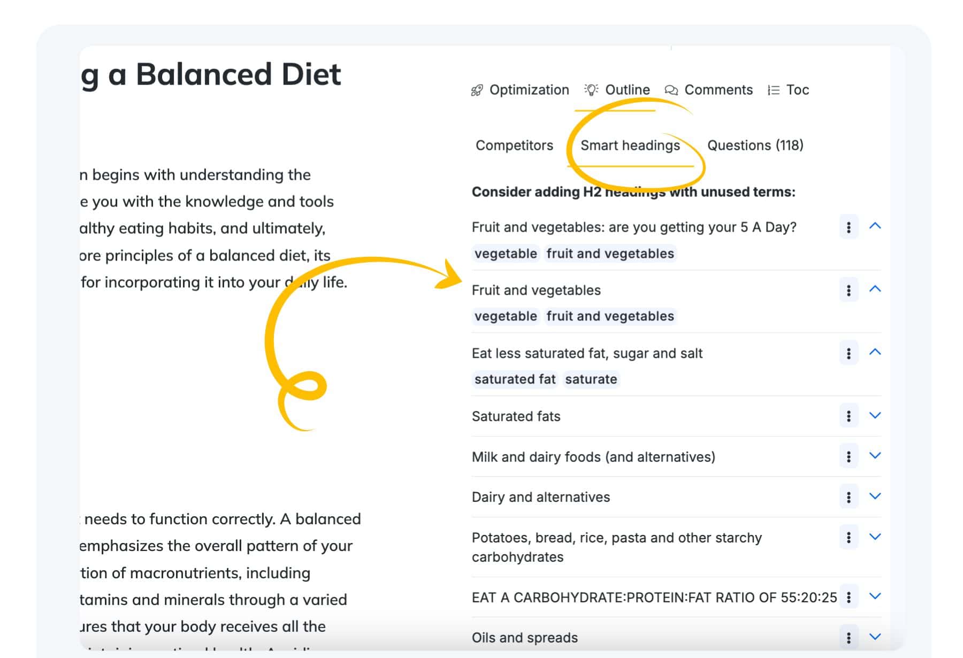963x658 pixels.
Task: Open three-dot menu for Dairy and alternatives
Action: coord(849,497)
